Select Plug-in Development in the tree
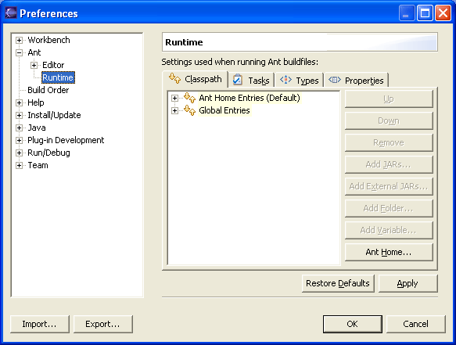The width and height of the screenshot is (456, 345). (66, 140)
